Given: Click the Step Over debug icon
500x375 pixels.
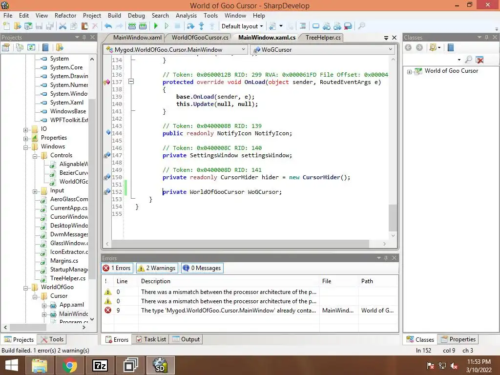Looking at the screenshot, I should pos(190,26).
